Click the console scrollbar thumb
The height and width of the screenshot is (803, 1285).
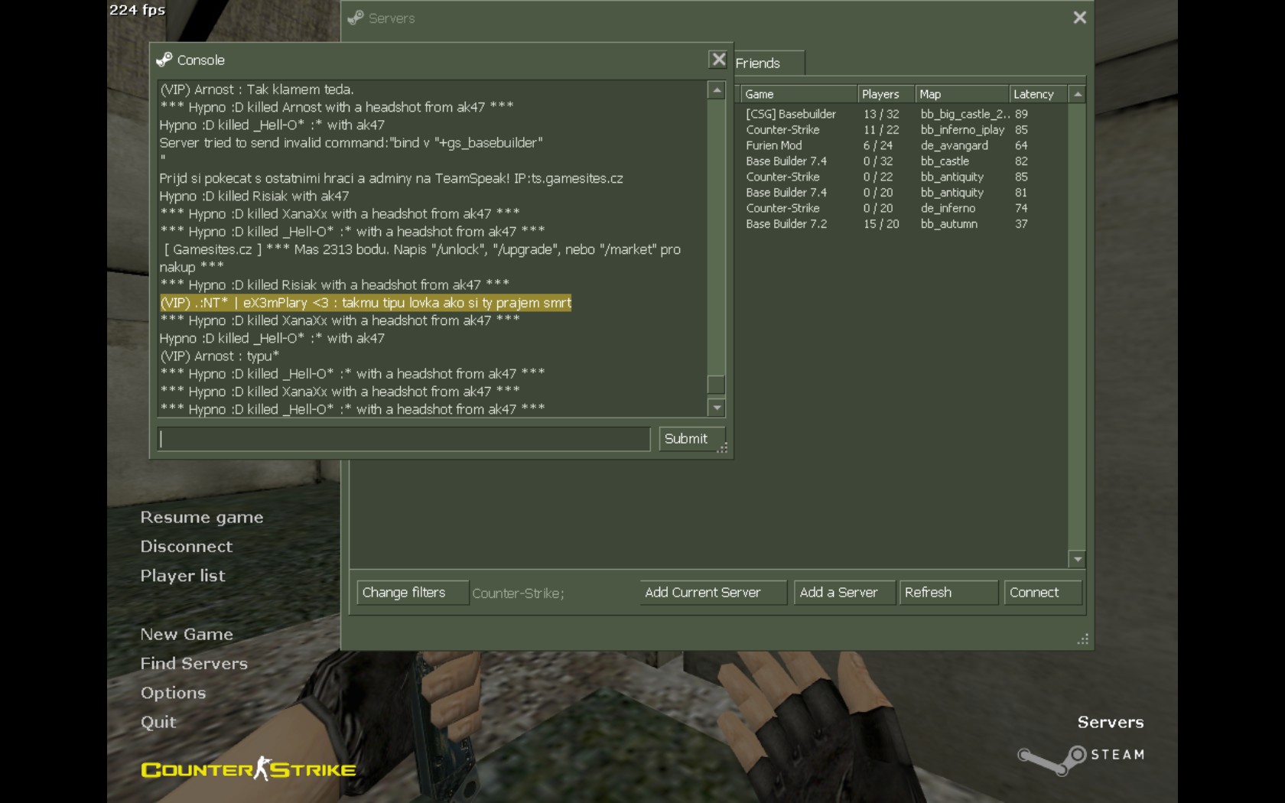pos(716,385)
